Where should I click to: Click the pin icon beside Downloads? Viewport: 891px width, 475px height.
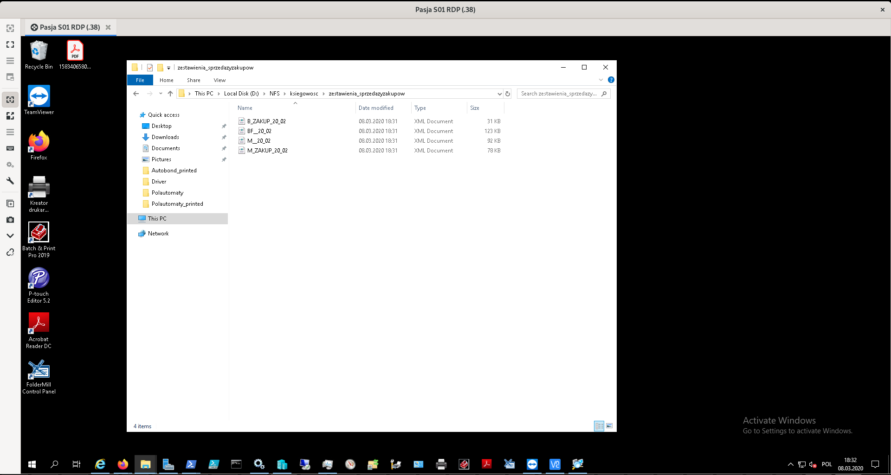(x=224, y=137)
